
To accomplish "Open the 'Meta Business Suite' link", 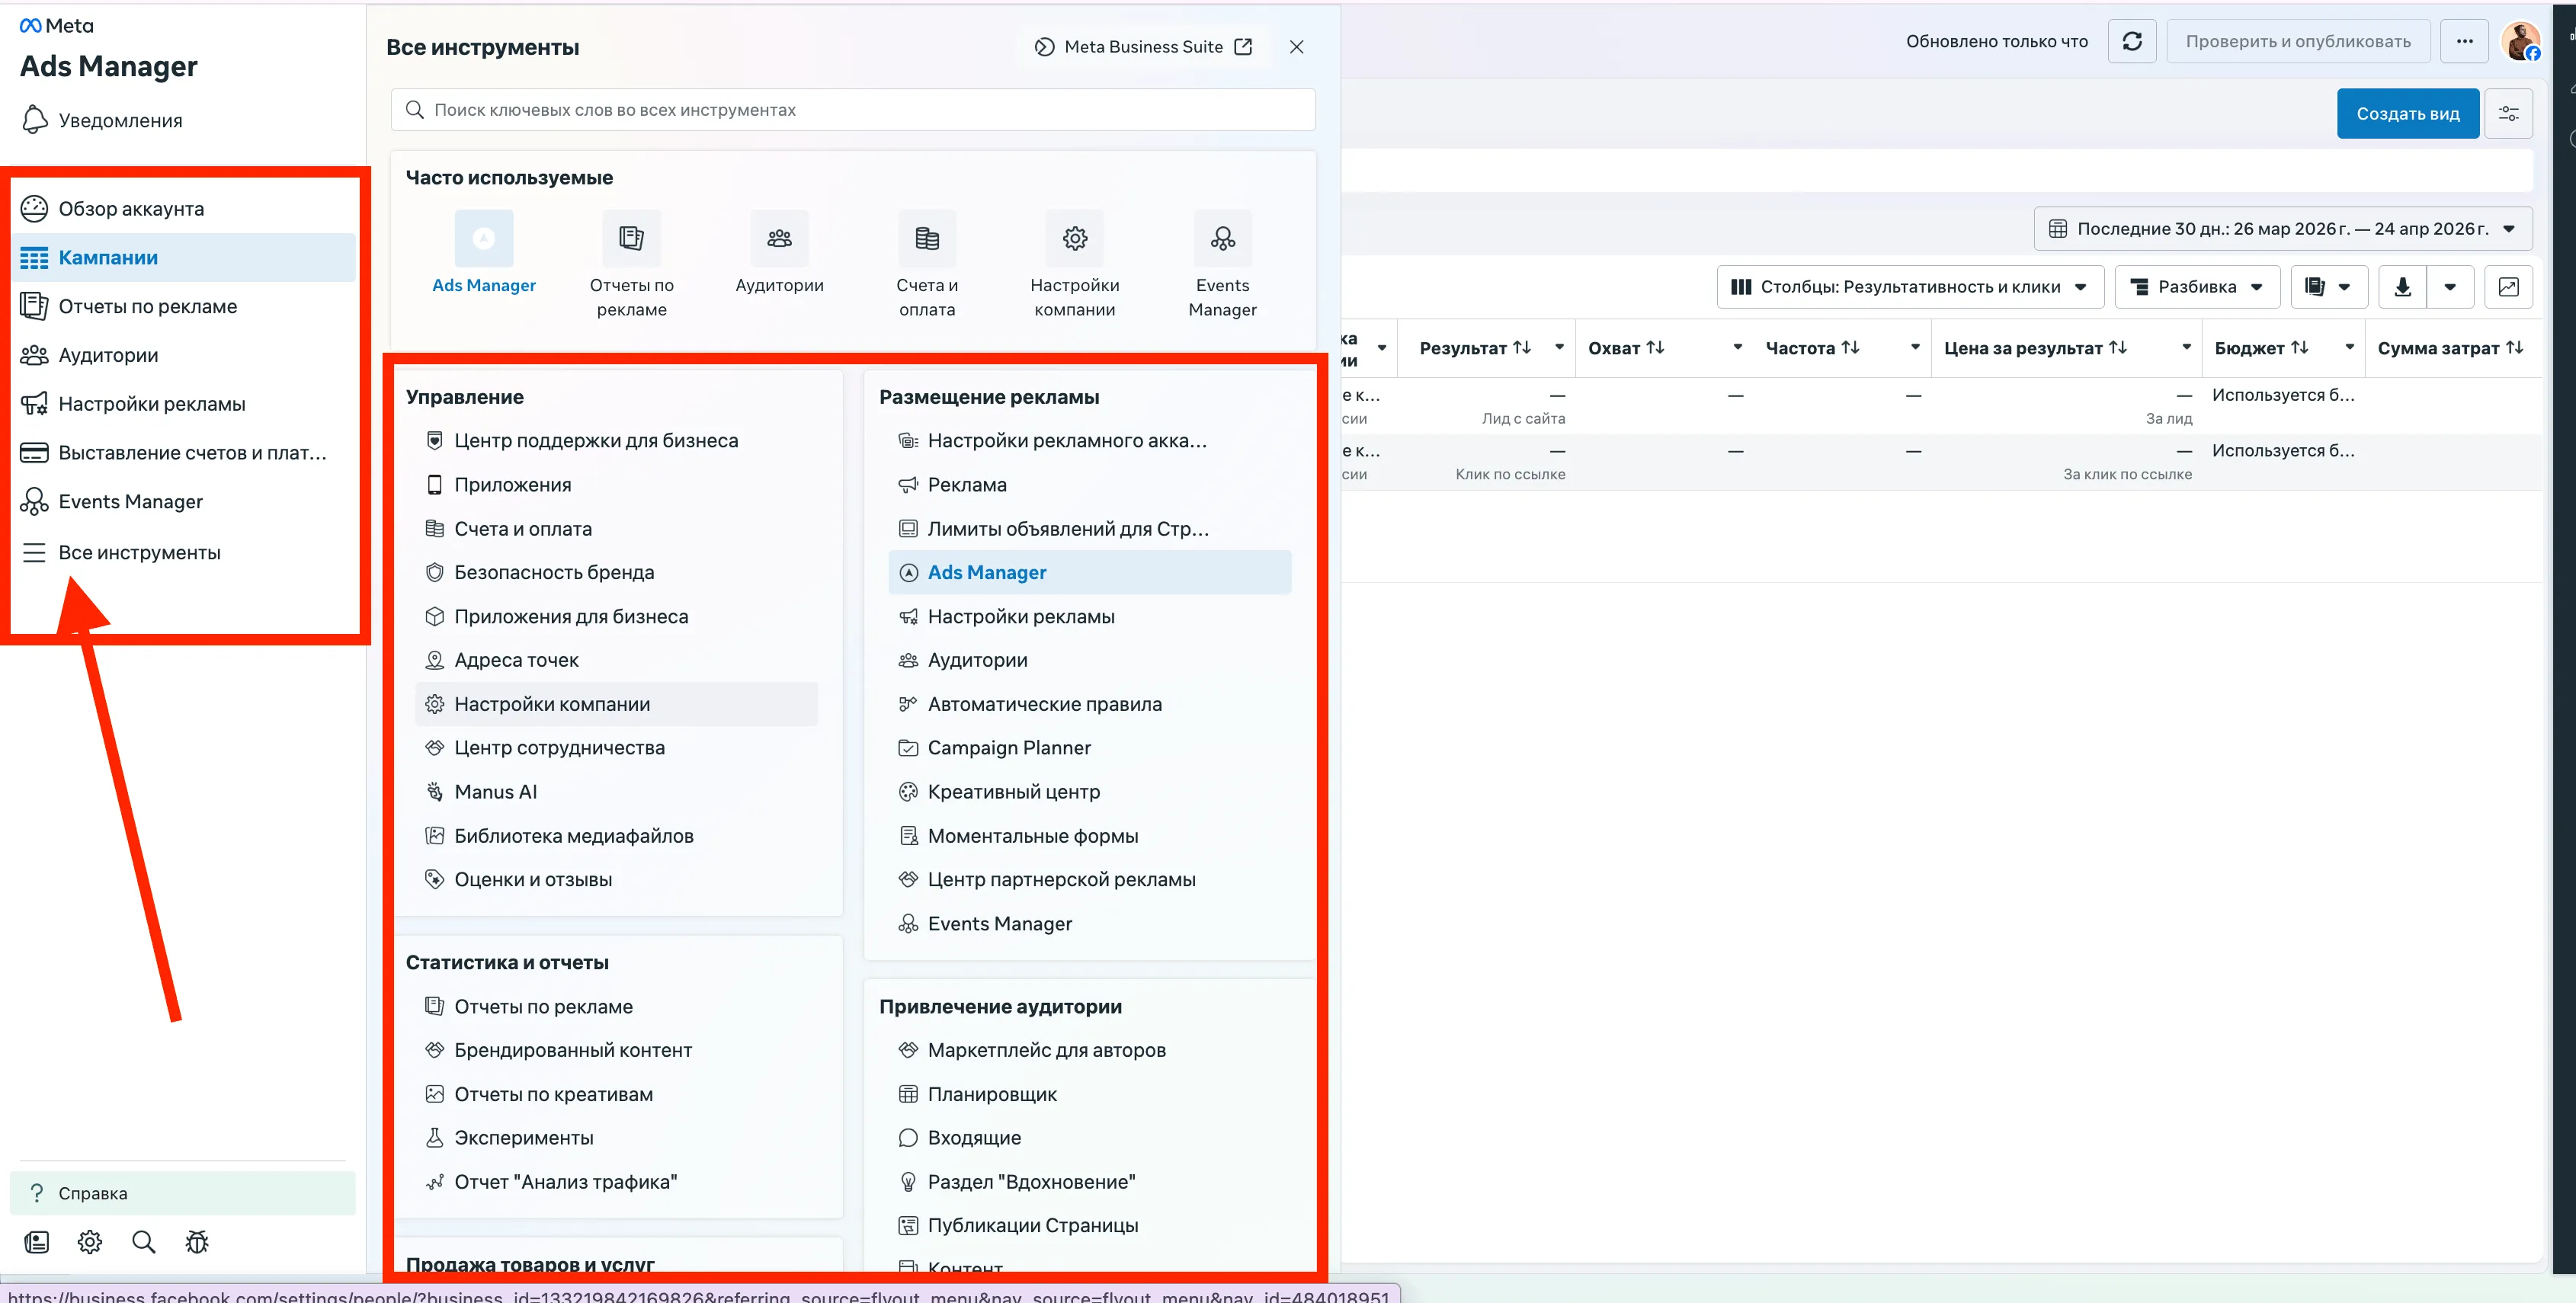I will point(1143,47).
